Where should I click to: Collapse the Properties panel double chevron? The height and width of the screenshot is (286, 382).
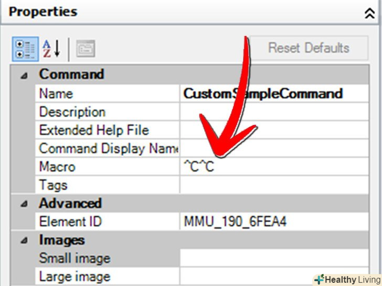(x=369, y=14)
